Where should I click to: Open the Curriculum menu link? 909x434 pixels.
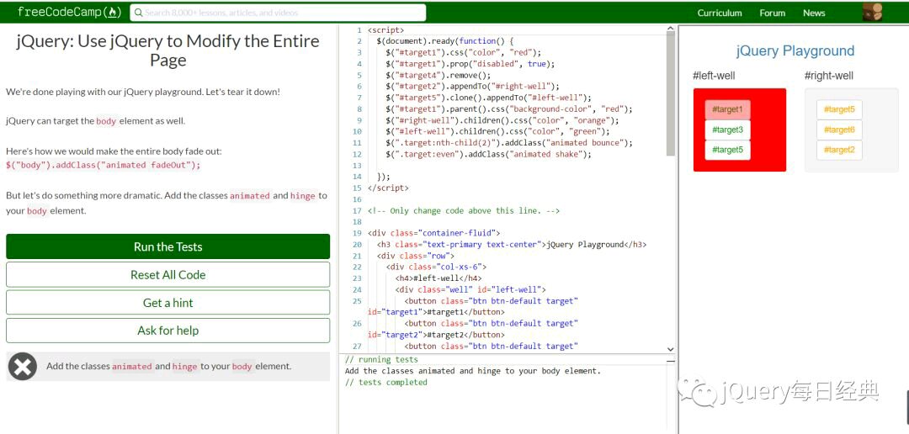(x=720, y=13)
